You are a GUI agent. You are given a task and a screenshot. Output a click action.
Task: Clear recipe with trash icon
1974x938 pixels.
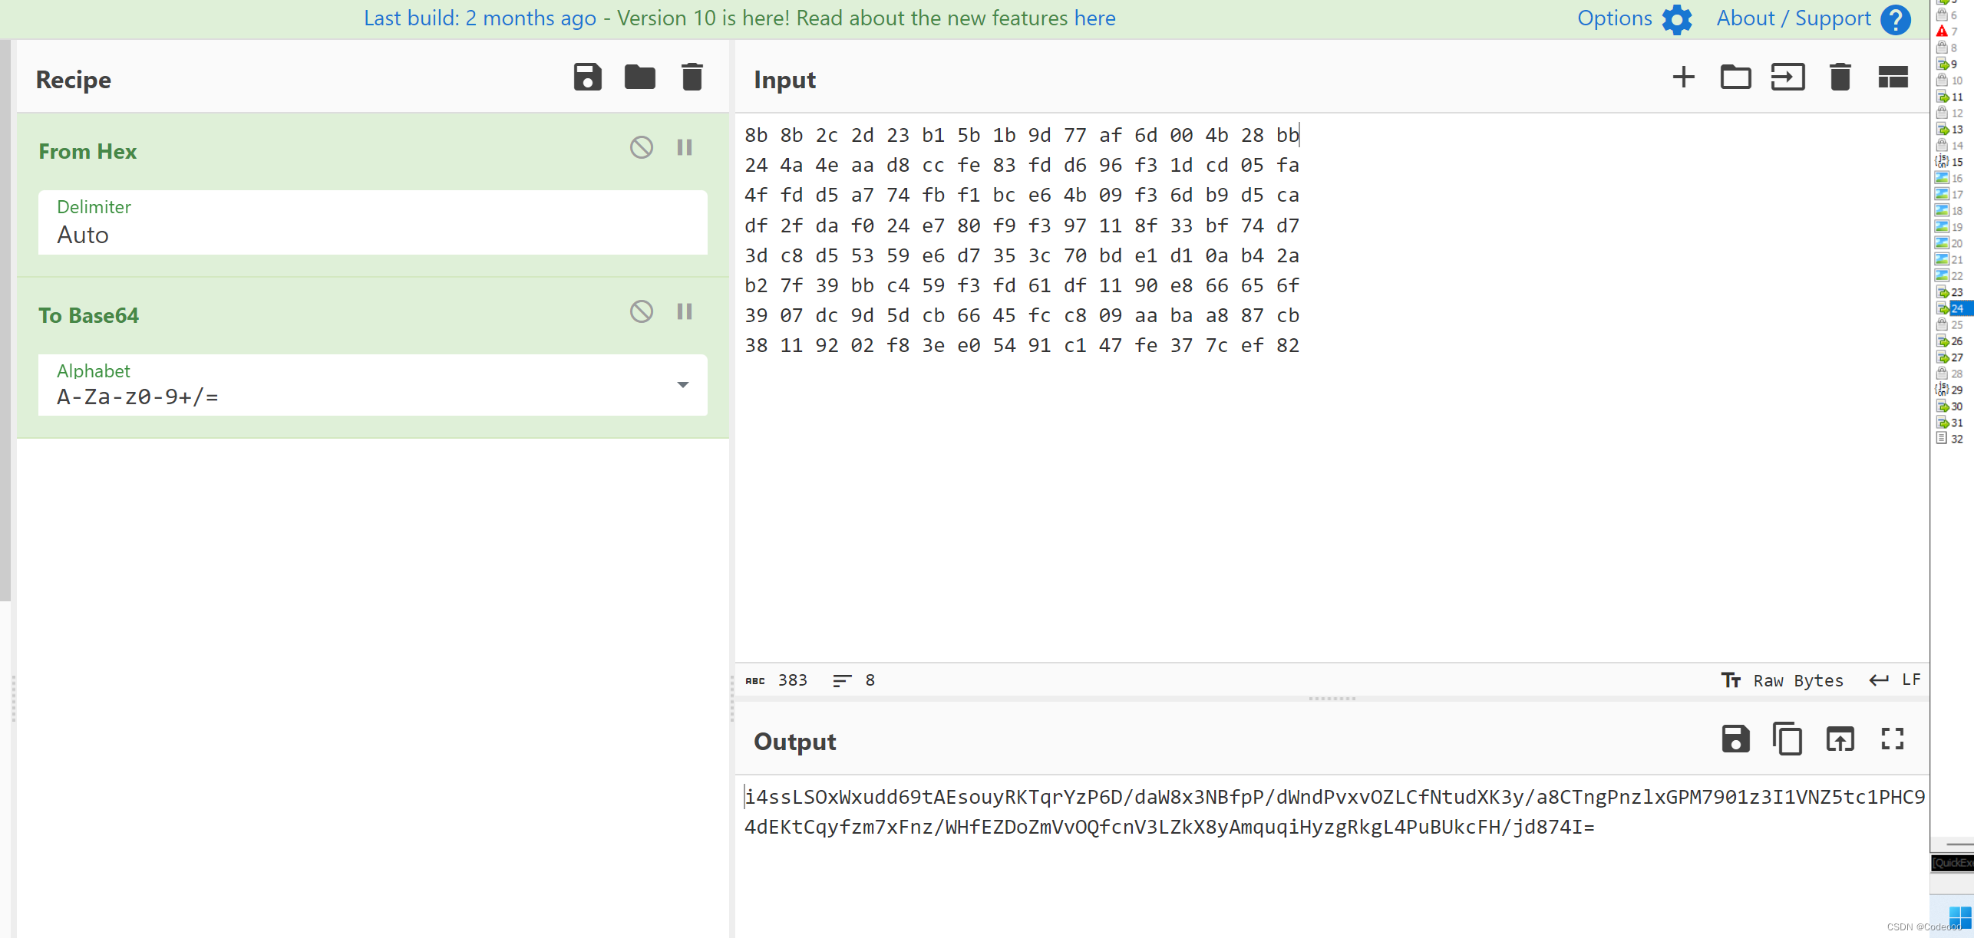pos(692,77)
